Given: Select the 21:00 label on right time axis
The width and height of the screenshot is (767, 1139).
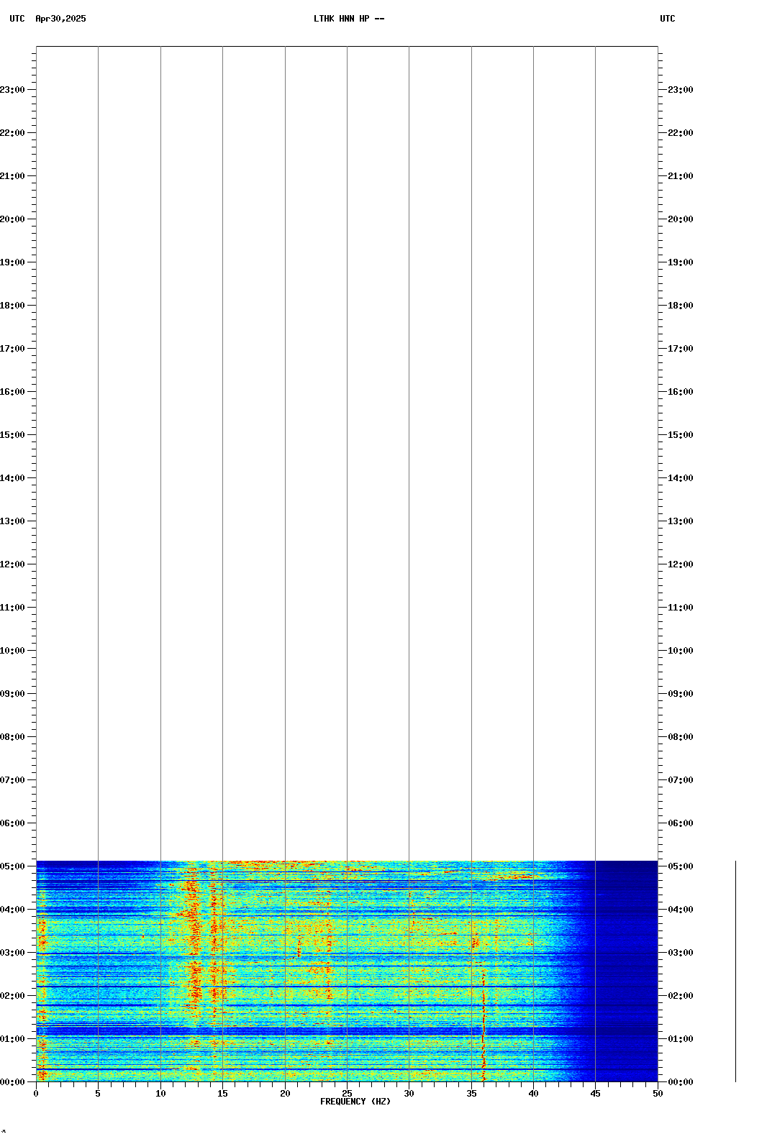Looking at the screenshot, I should click(681, 176).
